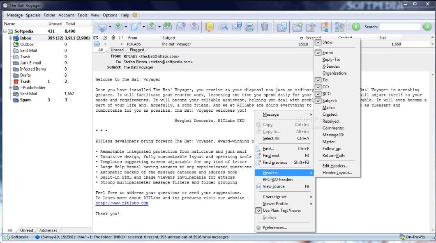This screenshot has height=243, width=436.
Task: Uncheck the CC: header checkbox
Action: (x=318, y=87)
